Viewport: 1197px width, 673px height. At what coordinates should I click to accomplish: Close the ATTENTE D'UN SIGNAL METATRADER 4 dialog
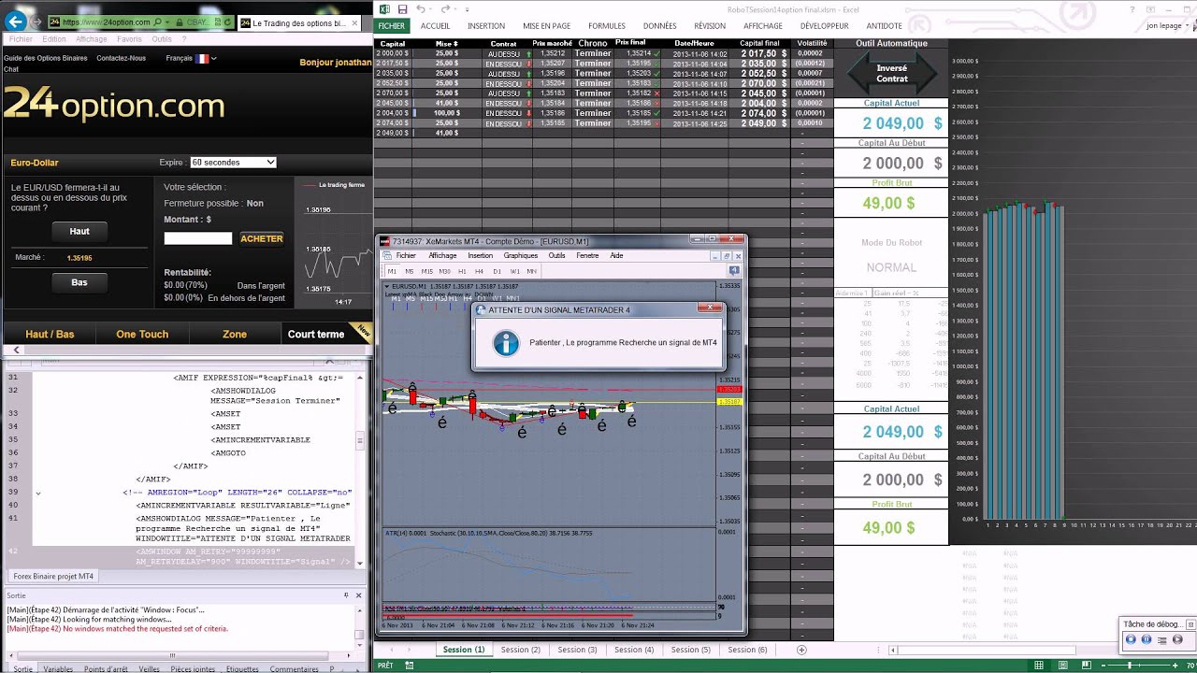point(710,308)
